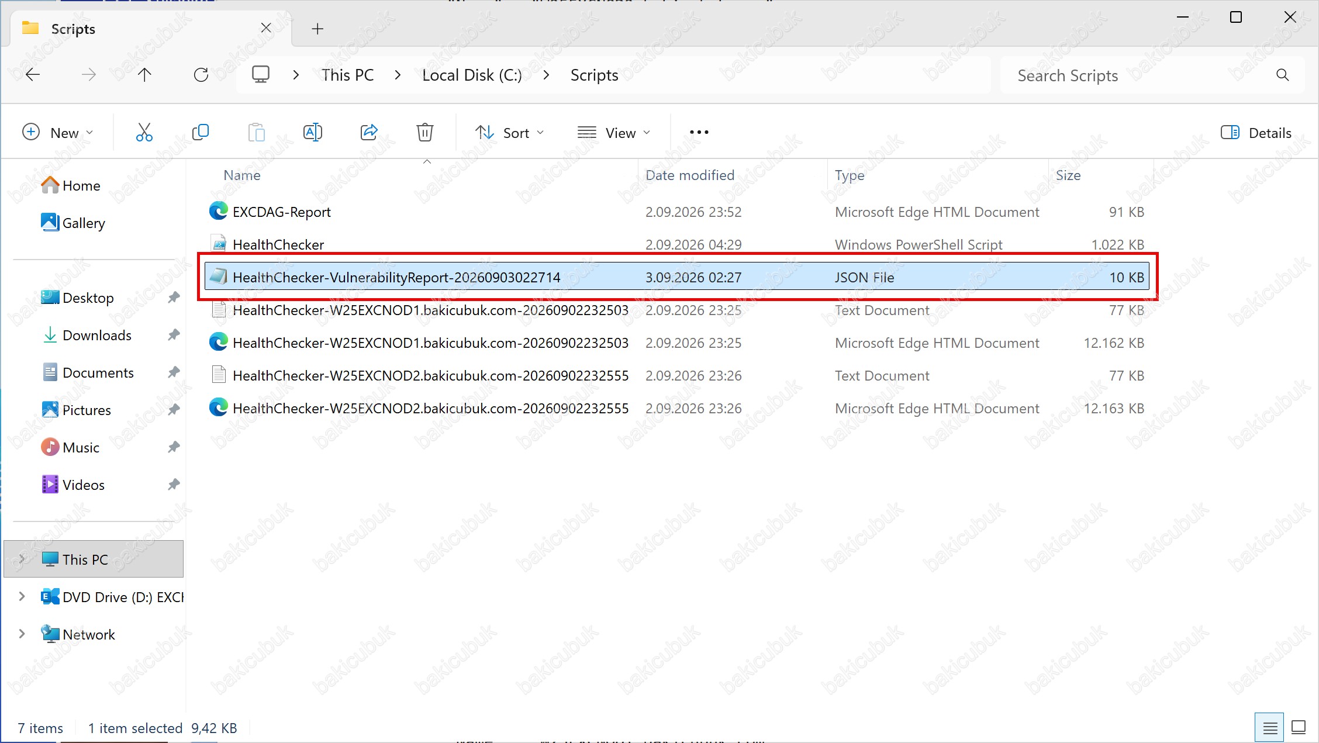The height and width of the screenshot is (743, 1319).
Task: Navigate to Local Disk (C:) breadcrumb
Action: [472, 75]
